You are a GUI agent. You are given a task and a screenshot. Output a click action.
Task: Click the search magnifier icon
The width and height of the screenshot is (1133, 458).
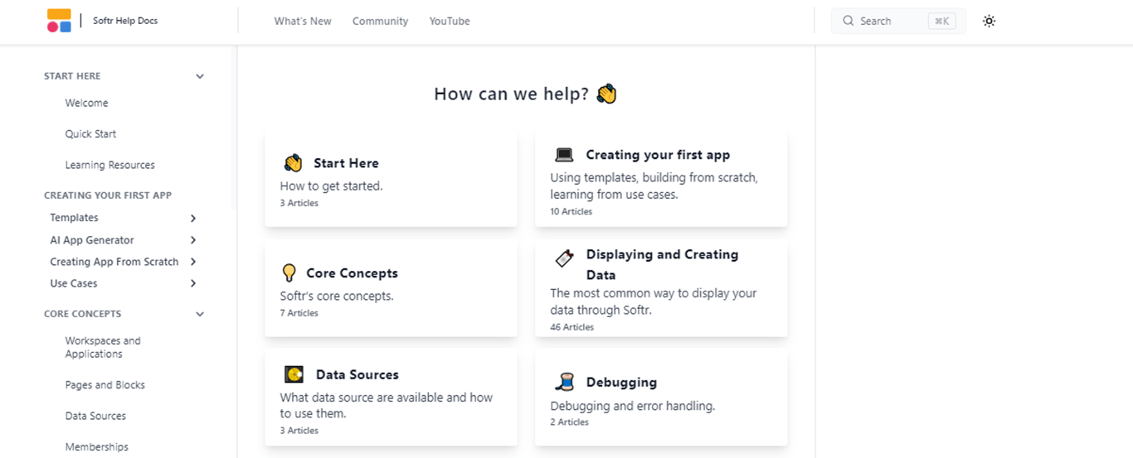(x=849, y=21)
